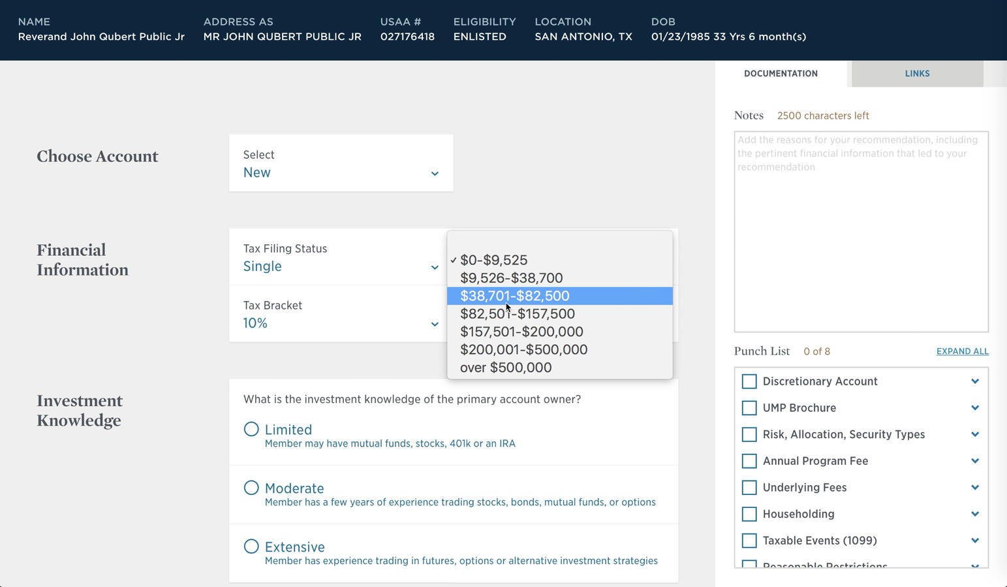Viewport: 1007px width, 587px height.
Task: Expand the Annual Program Fee chevron
Action: coord(974,461)
